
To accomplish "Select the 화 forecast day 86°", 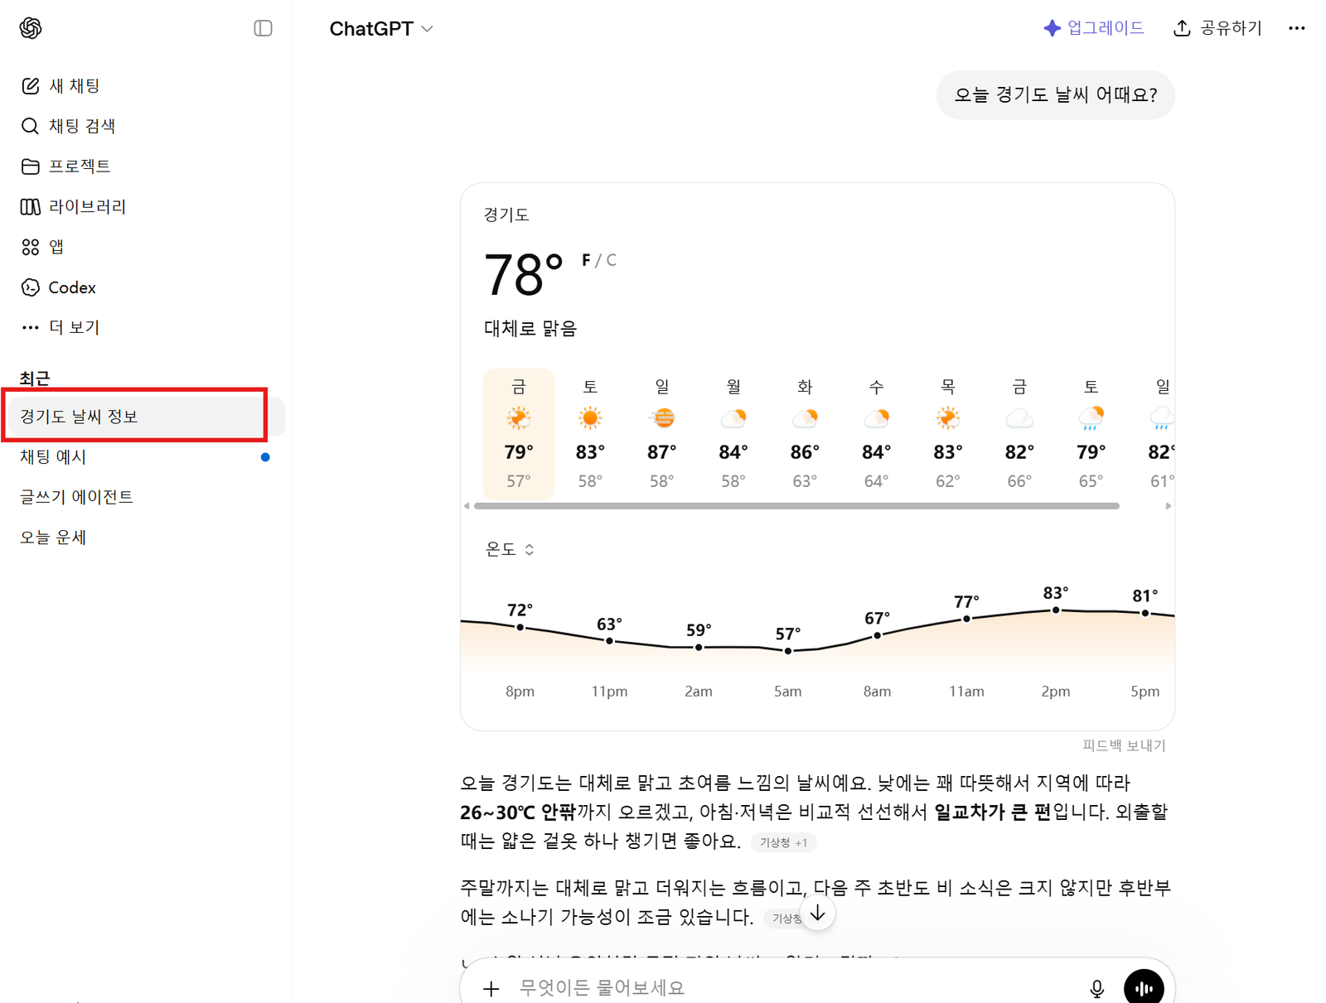I will (x=805, y=433).
